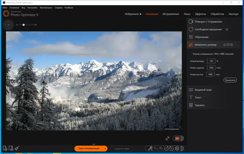Switch to the Обработка tab

(x=217, y=14)
